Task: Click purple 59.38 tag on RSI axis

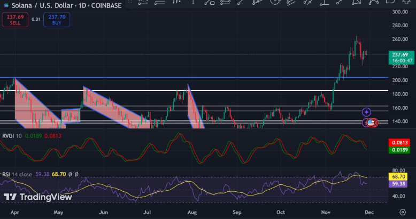Action: tap(398, 183)
